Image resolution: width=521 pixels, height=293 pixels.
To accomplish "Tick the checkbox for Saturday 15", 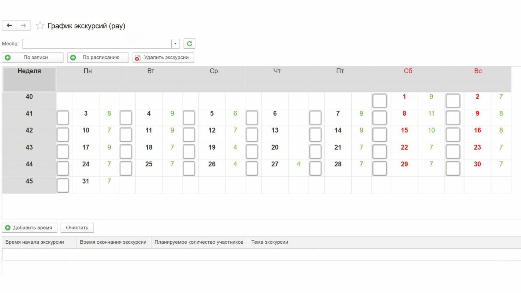I will (x=380, y=135).
